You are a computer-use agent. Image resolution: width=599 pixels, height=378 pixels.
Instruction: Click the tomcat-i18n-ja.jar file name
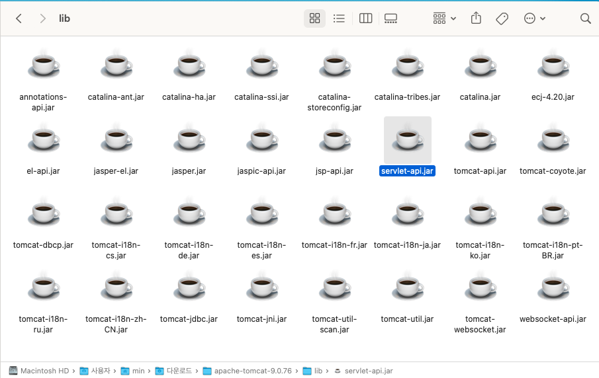coord(407,245)
